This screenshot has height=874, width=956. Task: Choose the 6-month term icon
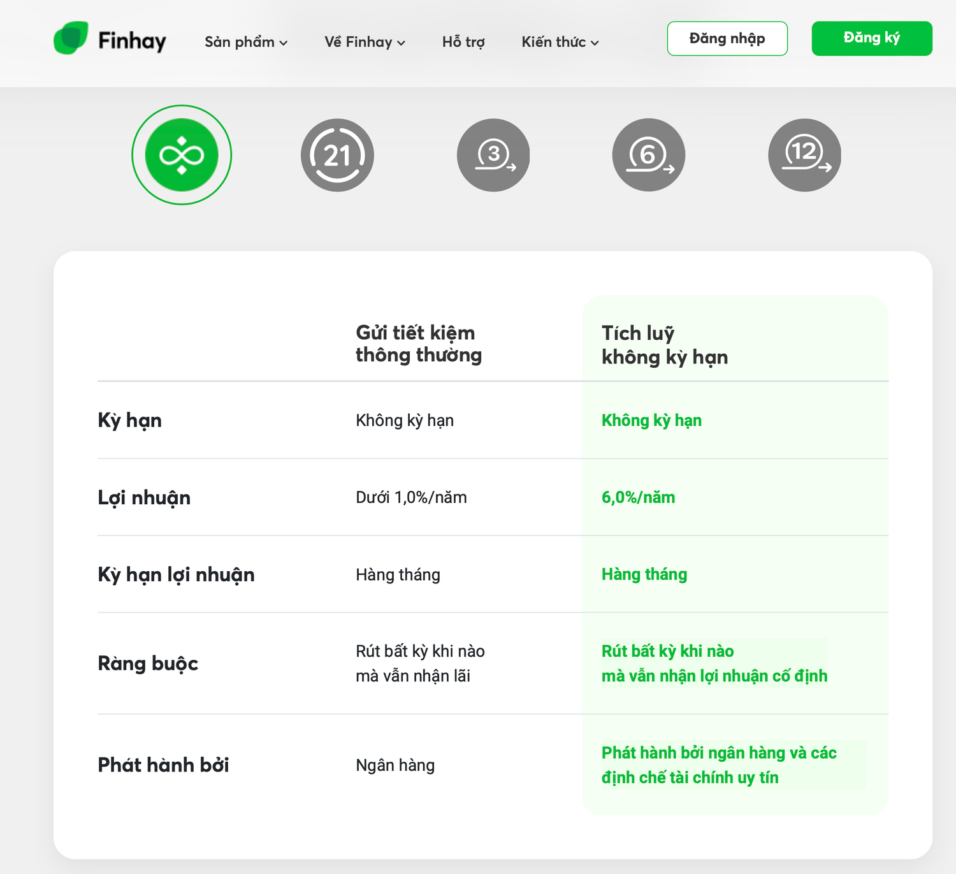tap(649, 155)
